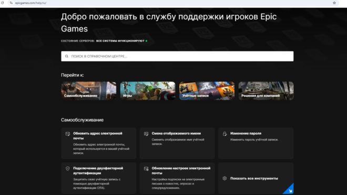Click 'Все системы функционируют' server status text
Image resolution: width=347 pixels, height=195 pixels.
(x=120, y=41)
